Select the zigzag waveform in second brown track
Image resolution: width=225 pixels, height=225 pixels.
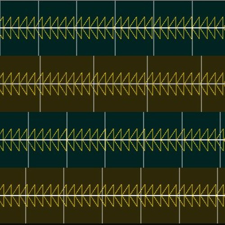coord(112,84)
